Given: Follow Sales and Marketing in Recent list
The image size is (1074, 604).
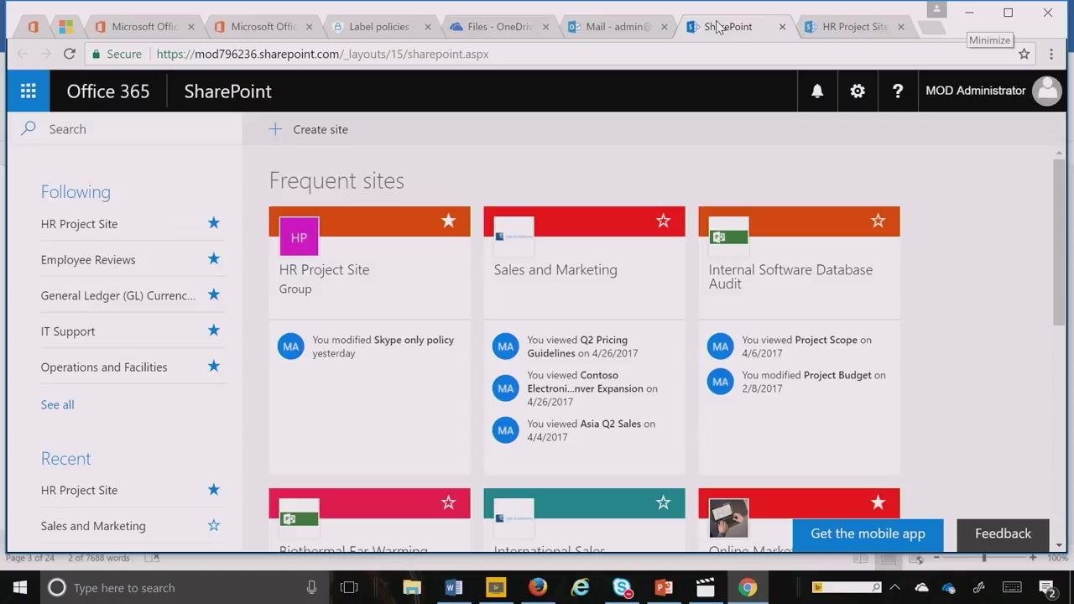Looking at the screenshot, I should tap(214, 525).
